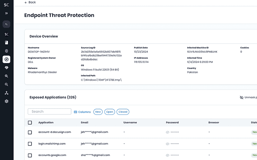Sort by Password column header
Viewport: 257px width, 160px height.
pos(172,123)
